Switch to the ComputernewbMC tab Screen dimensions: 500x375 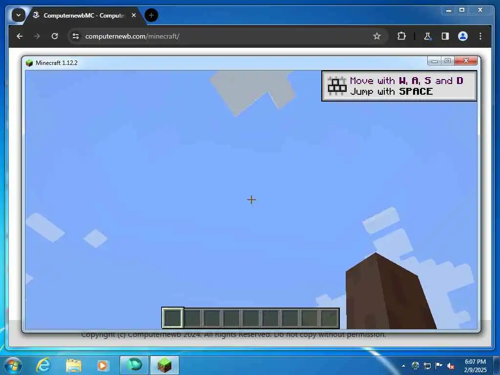point(83,15)
